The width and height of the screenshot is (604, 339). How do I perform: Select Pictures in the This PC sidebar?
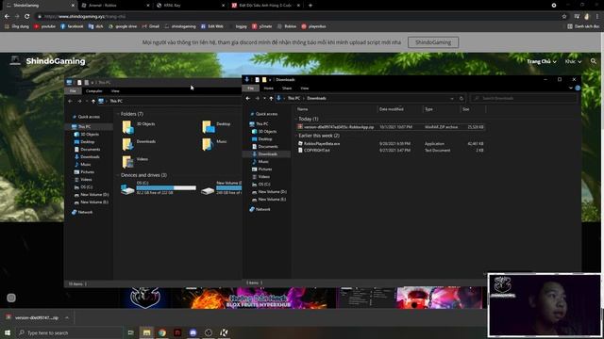pyautogui.click(x=84, y=172)
